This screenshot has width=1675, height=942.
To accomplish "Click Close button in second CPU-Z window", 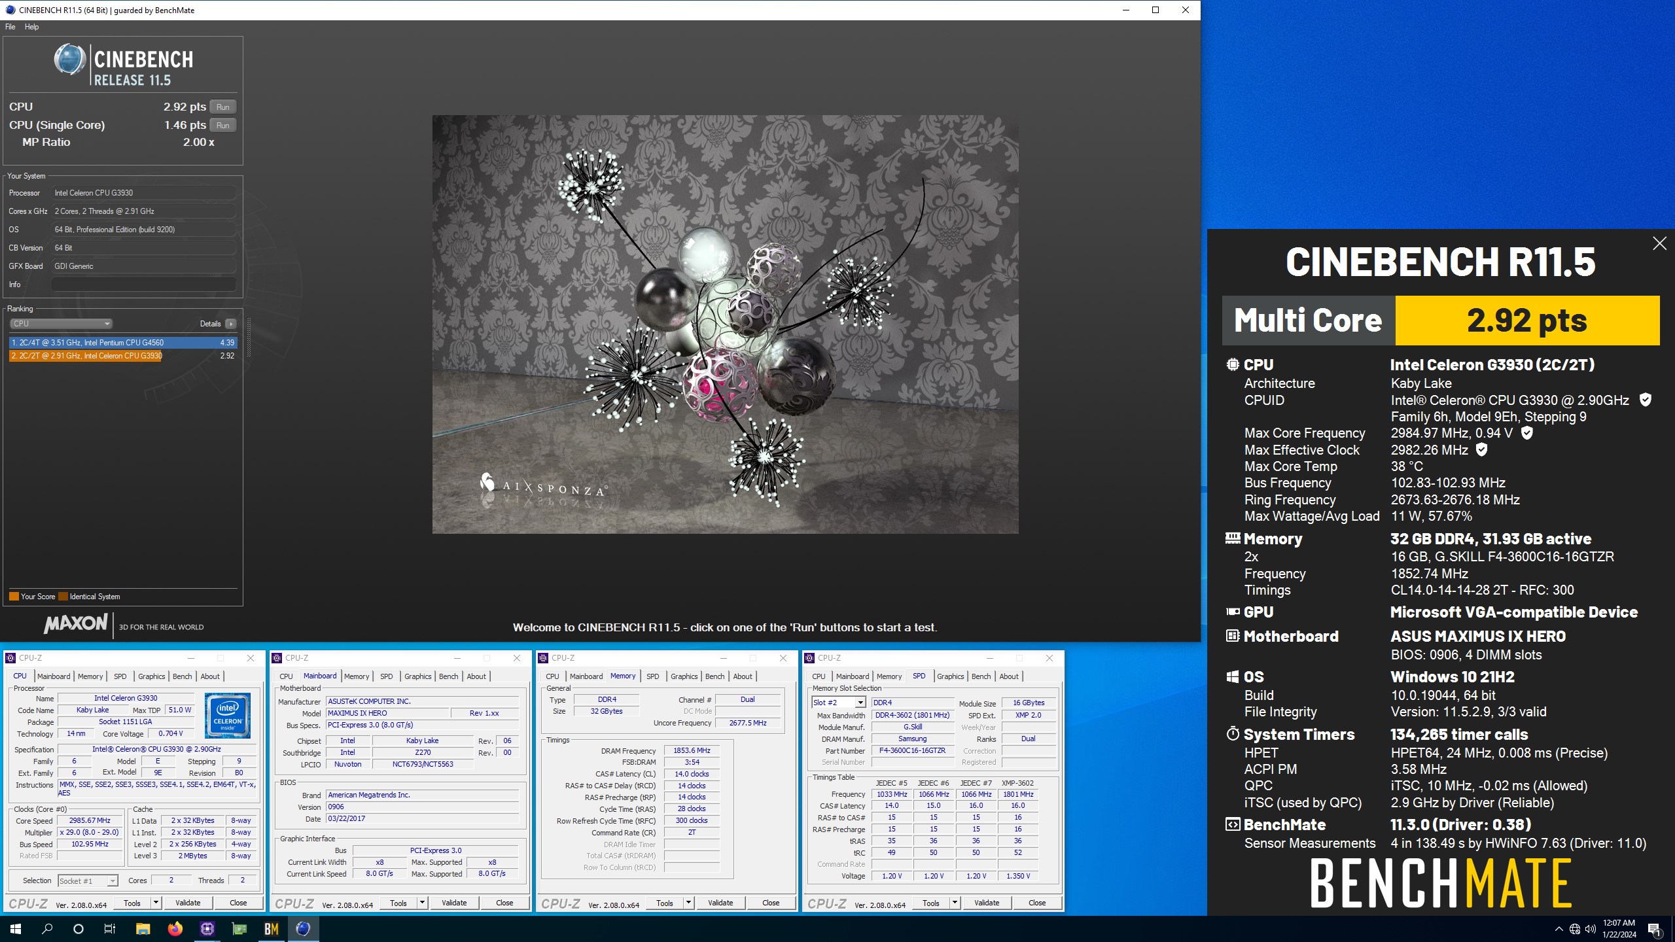I will click(x=504, y=903).
